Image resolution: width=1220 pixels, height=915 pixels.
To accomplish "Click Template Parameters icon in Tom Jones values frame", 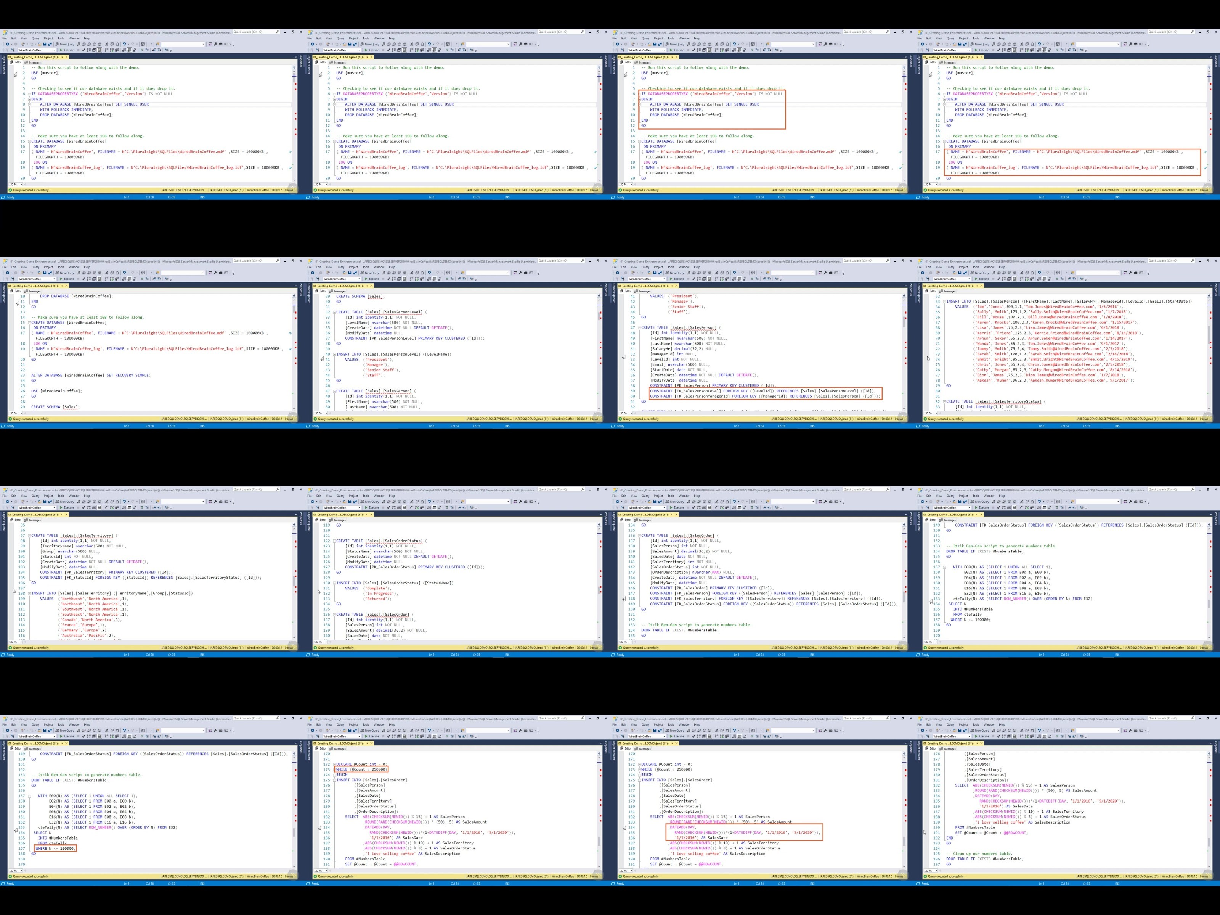I will pos(1082,279).
